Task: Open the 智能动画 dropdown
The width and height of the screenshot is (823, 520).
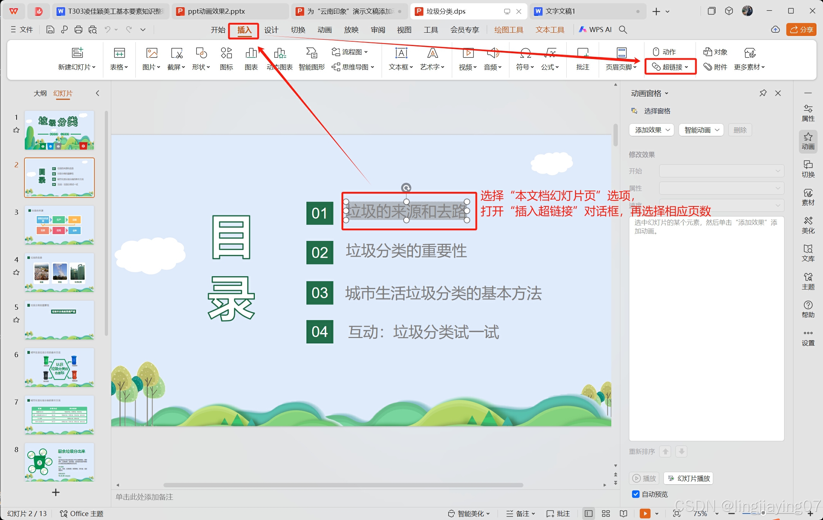Action: click(701, 130)
